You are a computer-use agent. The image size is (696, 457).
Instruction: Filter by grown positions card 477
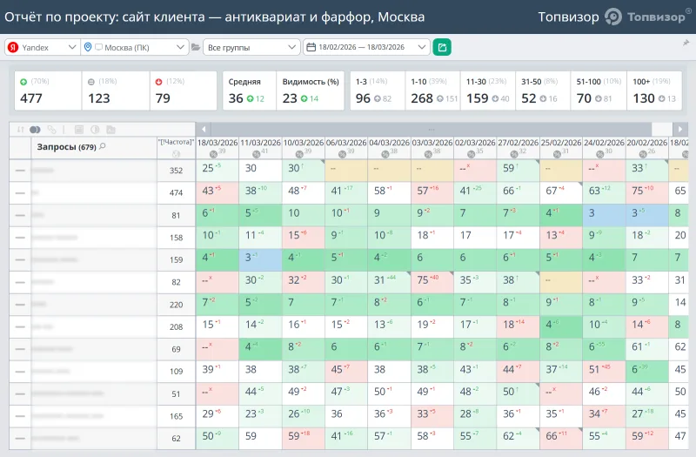point(48,91)
